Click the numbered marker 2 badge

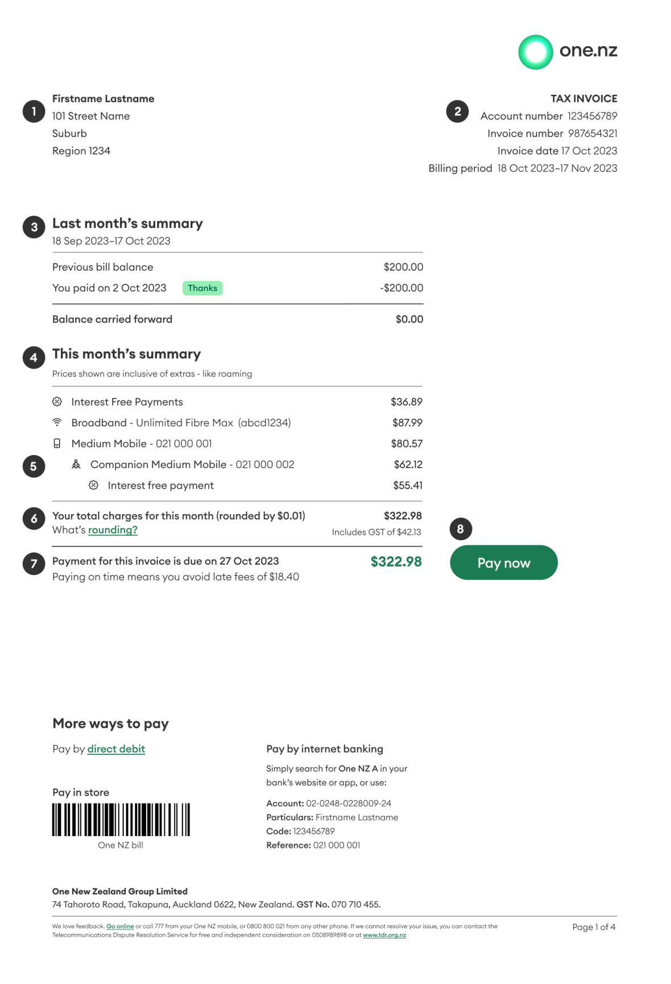(457, 111)
